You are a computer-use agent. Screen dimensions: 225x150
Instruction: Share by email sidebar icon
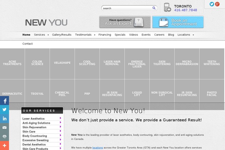[x=4, y=127]
